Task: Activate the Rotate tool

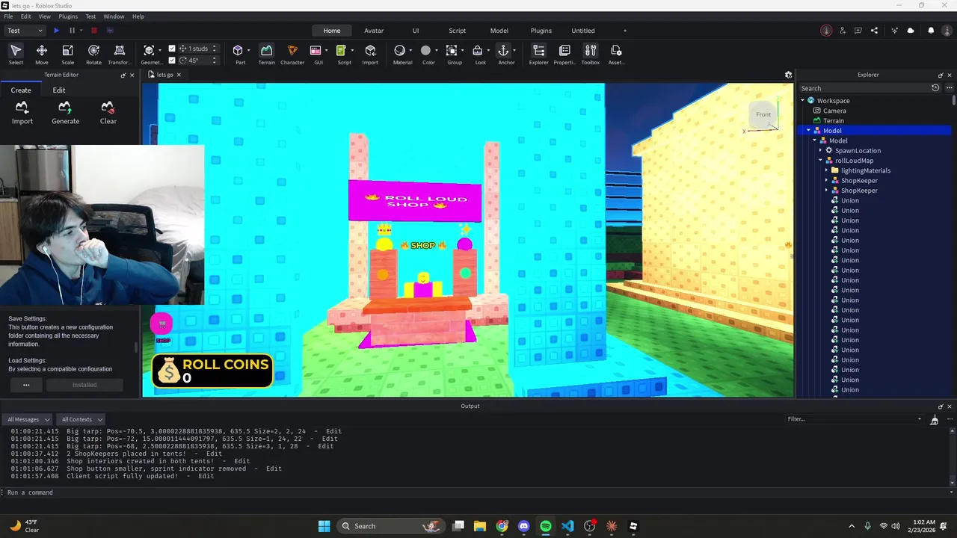Action: (93, 54)
